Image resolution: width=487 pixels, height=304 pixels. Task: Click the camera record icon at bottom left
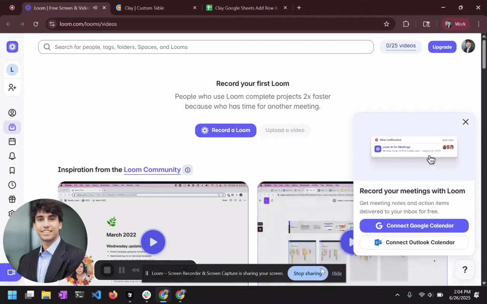pos(11,272)
